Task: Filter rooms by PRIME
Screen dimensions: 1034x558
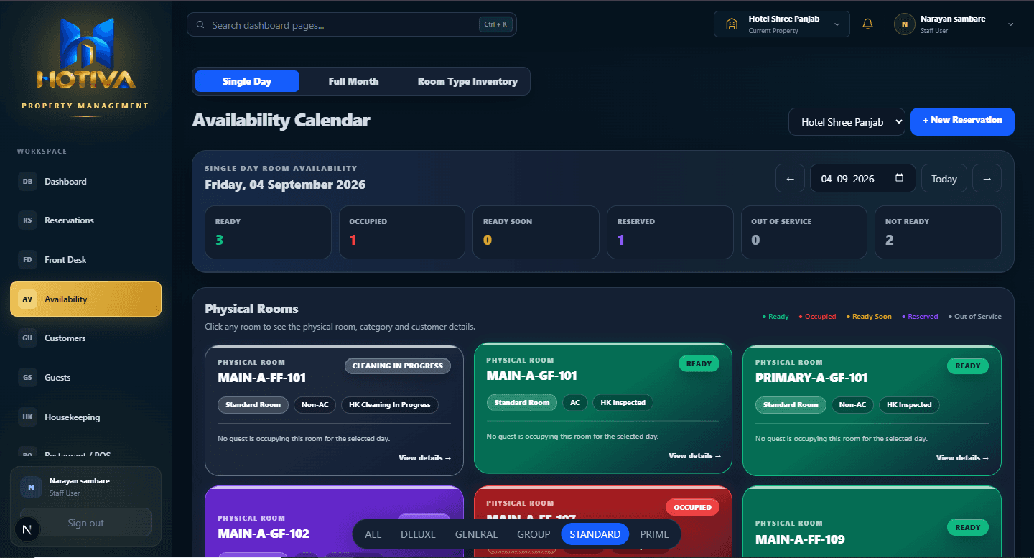Action: click(654, 534)
